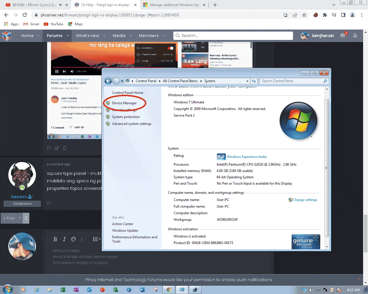Click Change settings link
The height and width of the screenshot is (294, 368).
pos(305,200)
